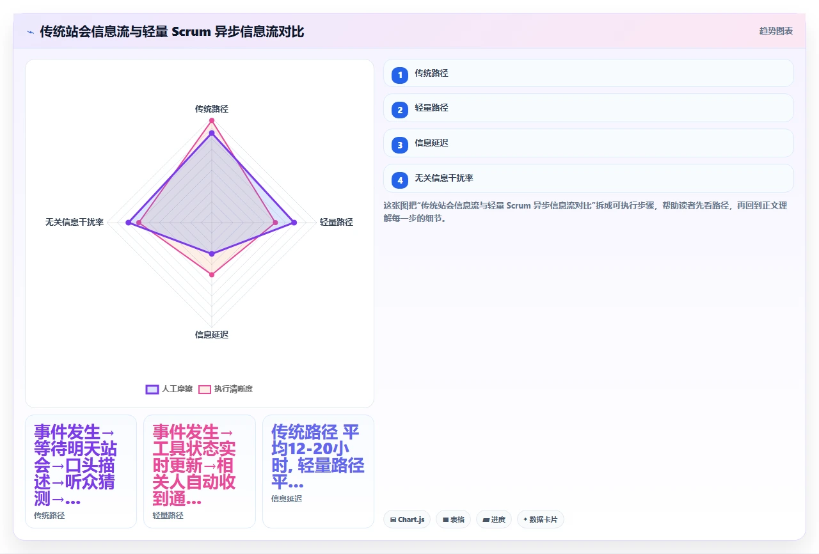The image size is (819, 554).
Task: Click the purple data point on 轻量路径 axis
Action: [x=294, y=223]
